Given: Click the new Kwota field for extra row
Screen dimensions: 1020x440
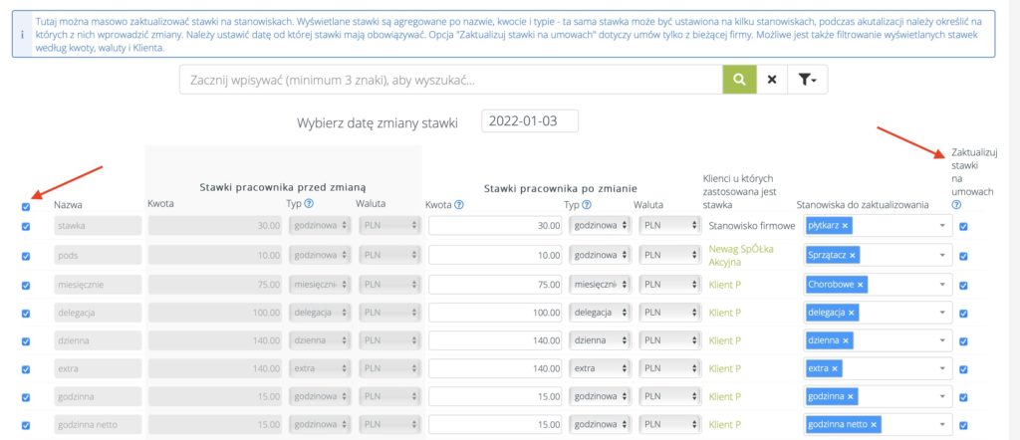Looking at the screenshot, I should click(494, 368).
